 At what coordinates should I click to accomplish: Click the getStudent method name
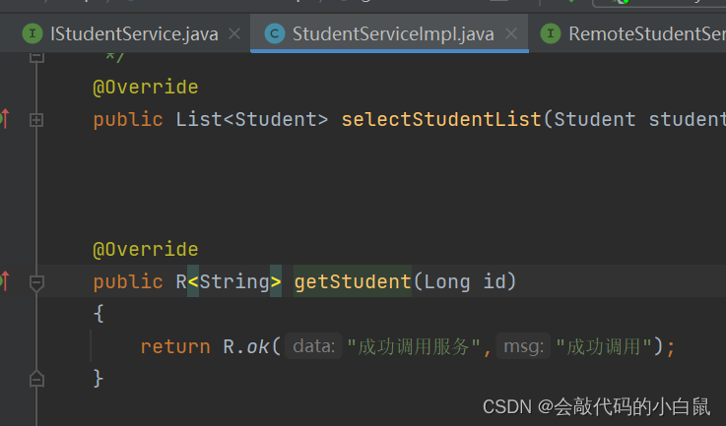(x=352, y=282)
